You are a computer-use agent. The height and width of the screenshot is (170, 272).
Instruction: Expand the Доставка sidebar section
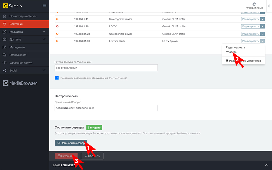click(x=44, y=39)
